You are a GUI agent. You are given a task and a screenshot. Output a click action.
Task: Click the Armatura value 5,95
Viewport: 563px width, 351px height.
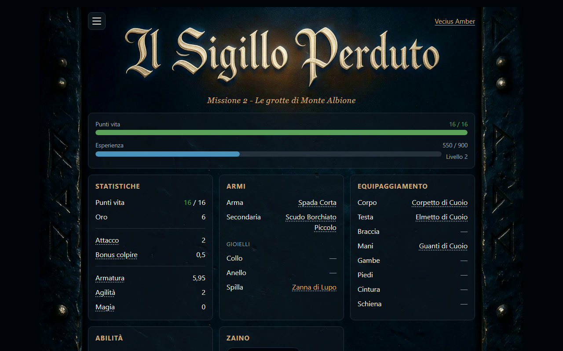coord(199,278)
